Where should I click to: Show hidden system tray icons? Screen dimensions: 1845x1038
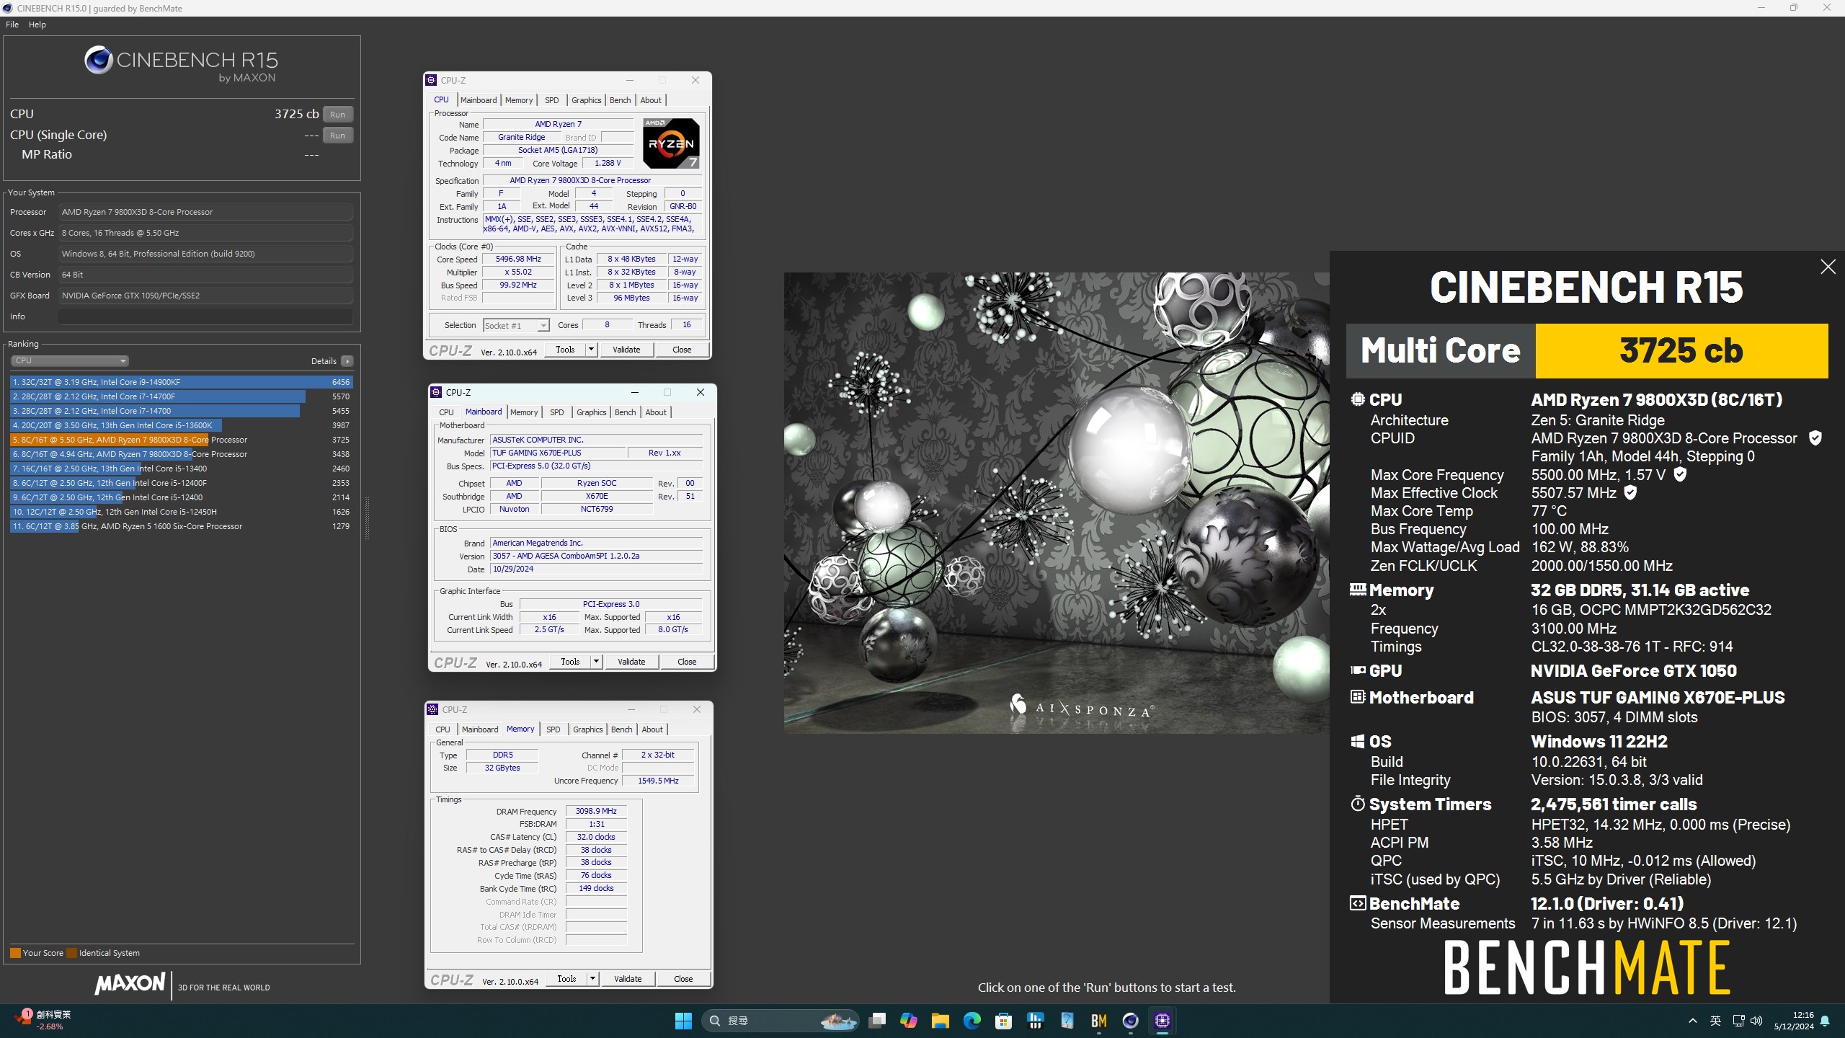point(1693,1021)
